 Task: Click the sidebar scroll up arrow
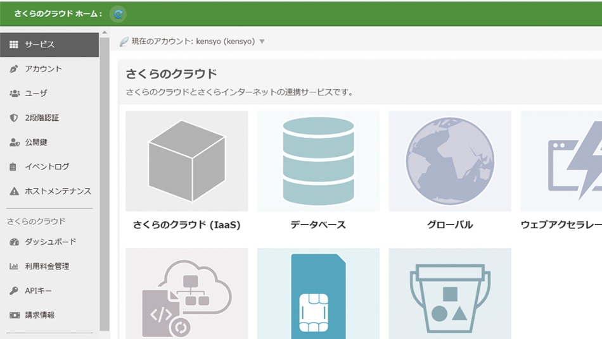(x=105, y=33)
